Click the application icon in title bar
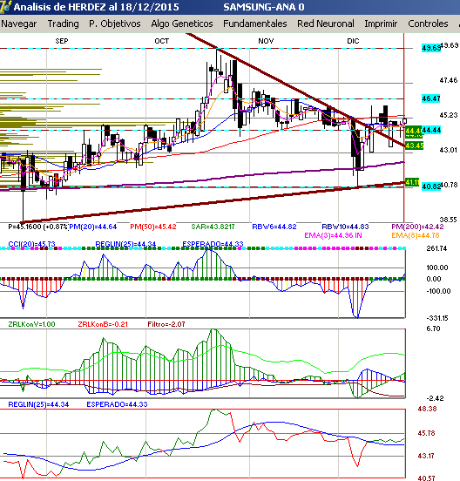Image resolution: width=460 pixels, height=481 pixels. [x=5, y=7]
